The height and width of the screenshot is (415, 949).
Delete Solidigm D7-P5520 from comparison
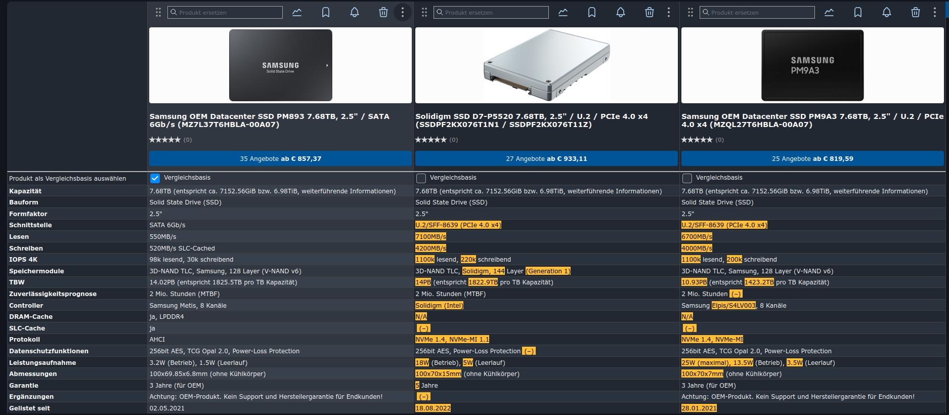tap(650, 12)
